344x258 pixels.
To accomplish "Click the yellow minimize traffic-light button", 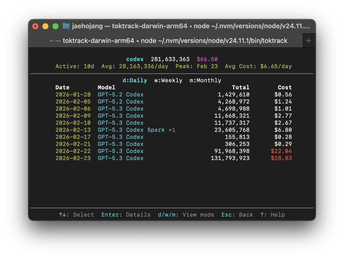I will (x=45, y=26).
